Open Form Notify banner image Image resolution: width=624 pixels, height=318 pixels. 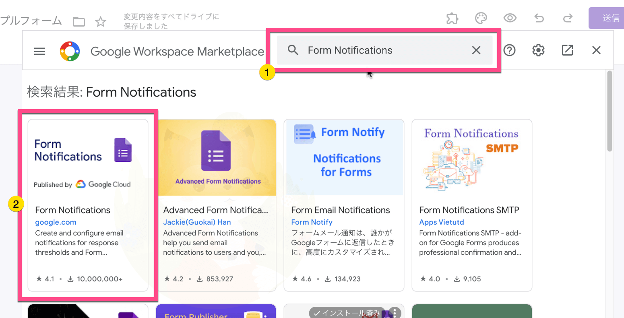point(344,158)
